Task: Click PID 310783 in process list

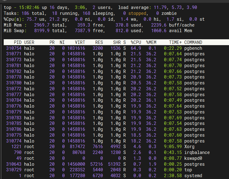Action: (x=14, y=118)
